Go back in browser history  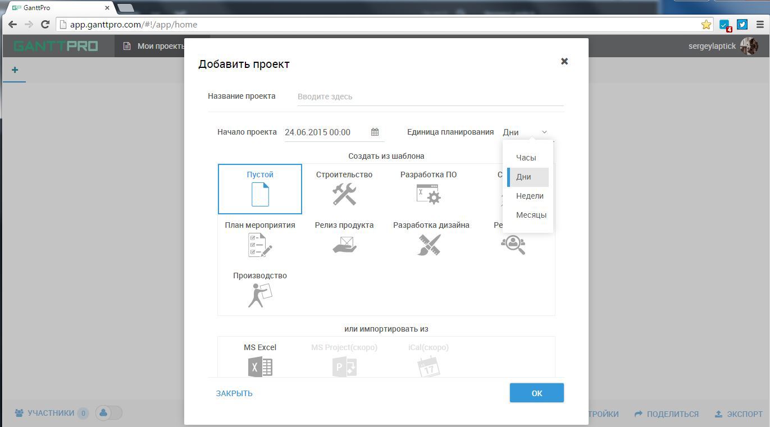point(12,25)
